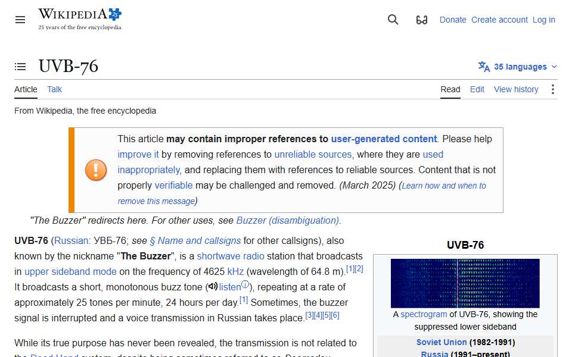Open the Russia infobox link
572x357 pixels.
[x=434, y=353]
